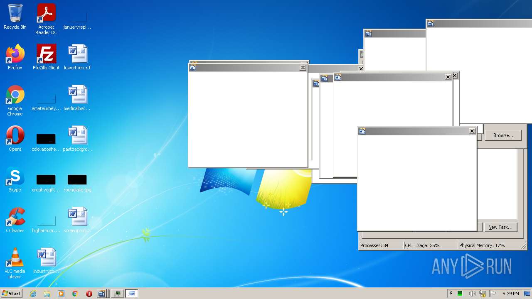Open Windows Explorer folder in taskbar
The width and height of the screenshot is (532, 299).
(x=47, y=294)
